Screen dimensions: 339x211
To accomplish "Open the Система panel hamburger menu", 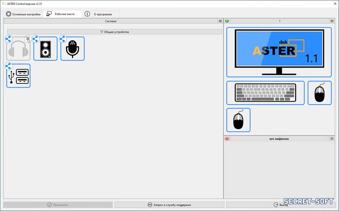I will pyautogui.click(x=220, y=21).
